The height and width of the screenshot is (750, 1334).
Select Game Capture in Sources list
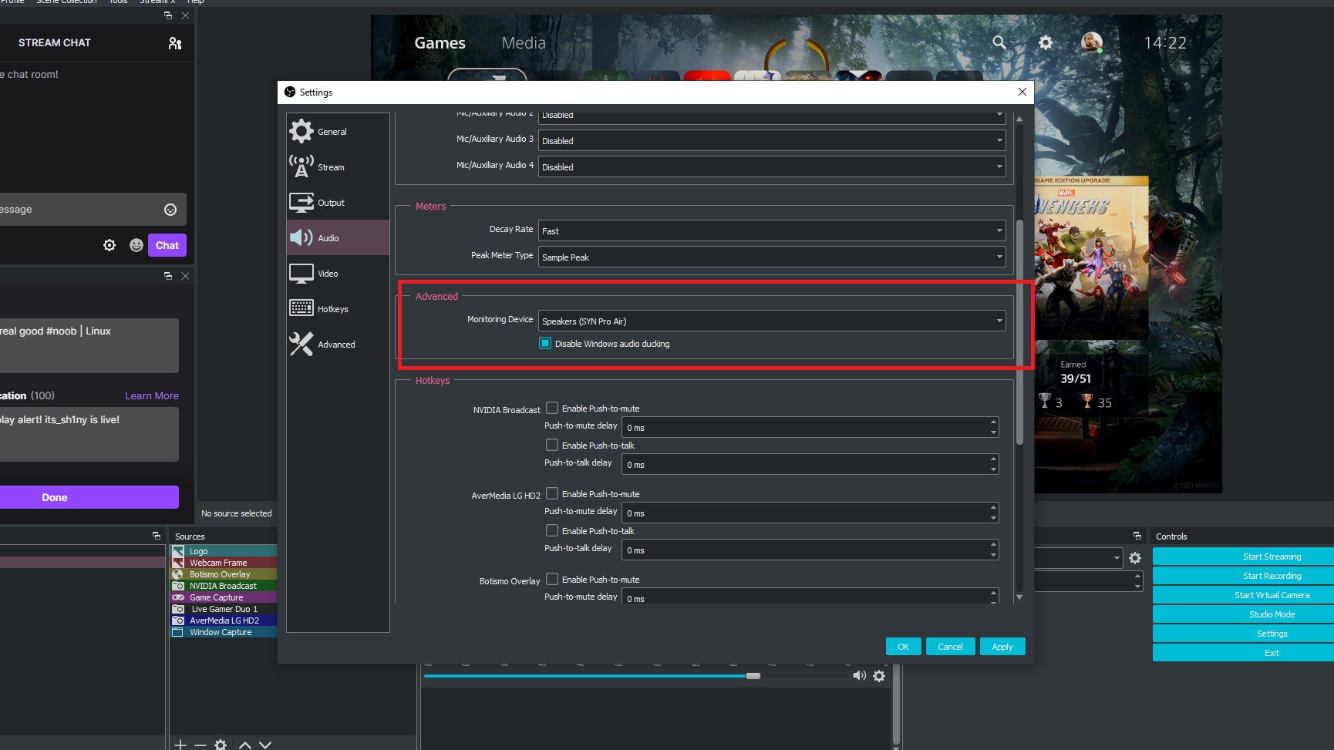click(x=217, y=597)
